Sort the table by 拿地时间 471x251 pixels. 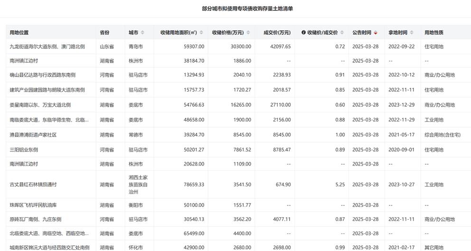(x=412, y=33)
